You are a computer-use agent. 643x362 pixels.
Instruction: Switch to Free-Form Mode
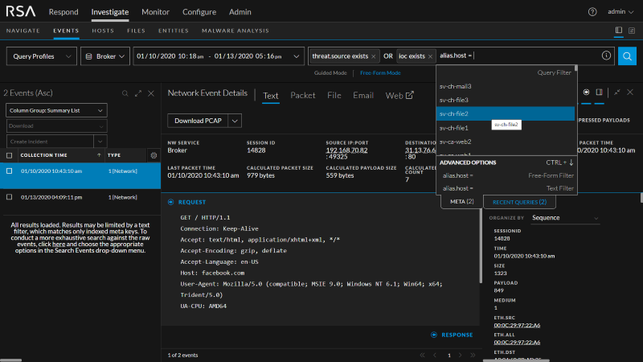pyautogui.click(x=380, y=73)
